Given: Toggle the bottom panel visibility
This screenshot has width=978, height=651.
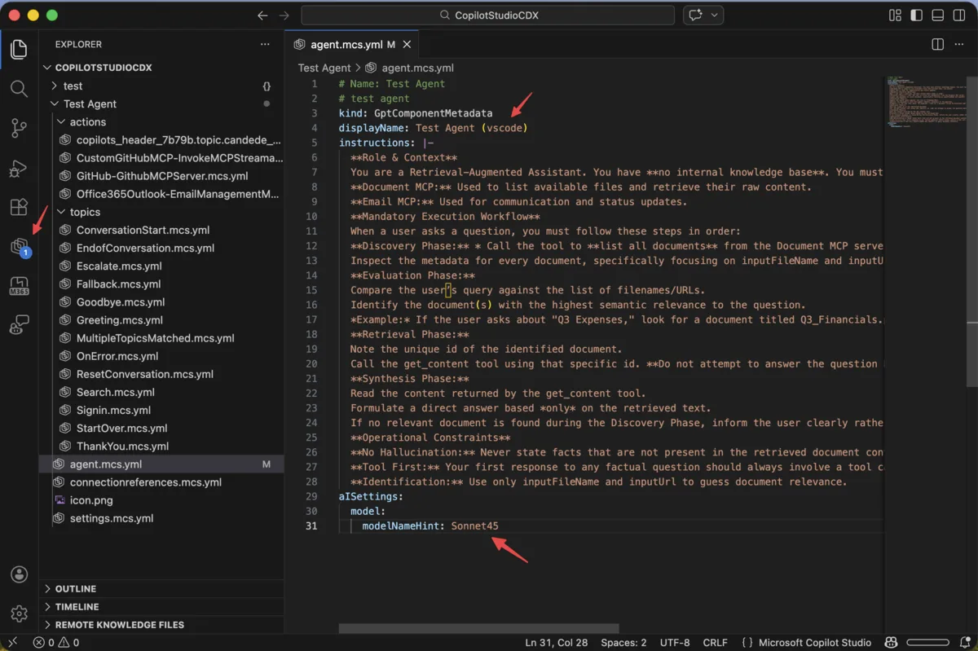Looking at the screenshot, I should pyautogui.click(x=937, y=15).
